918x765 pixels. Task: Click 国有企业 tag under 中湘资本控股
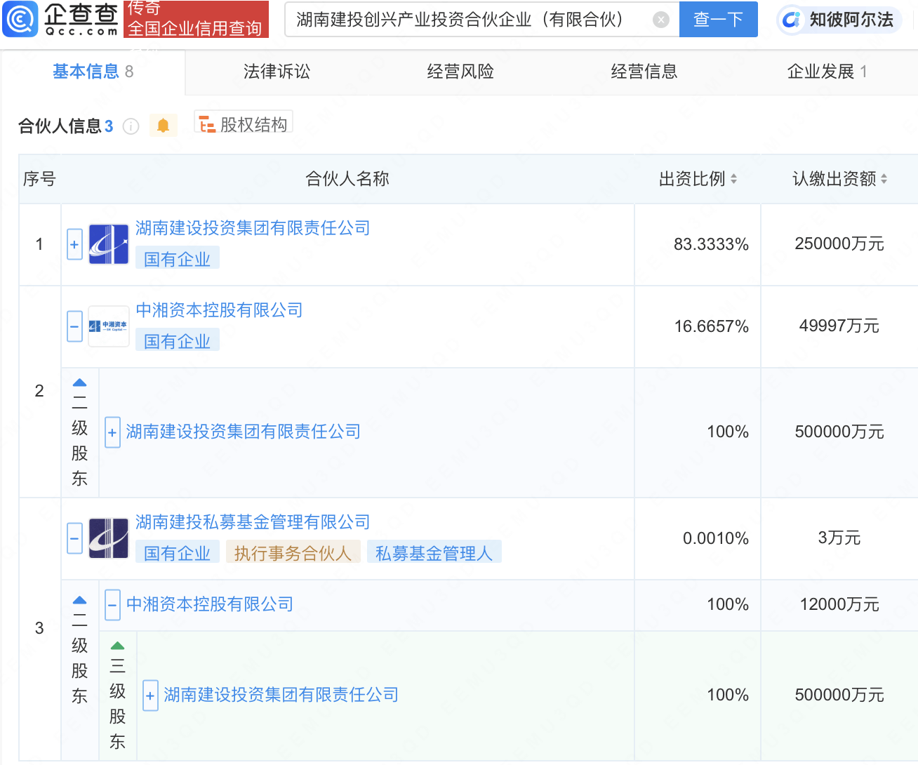click(x=178, y=341)
